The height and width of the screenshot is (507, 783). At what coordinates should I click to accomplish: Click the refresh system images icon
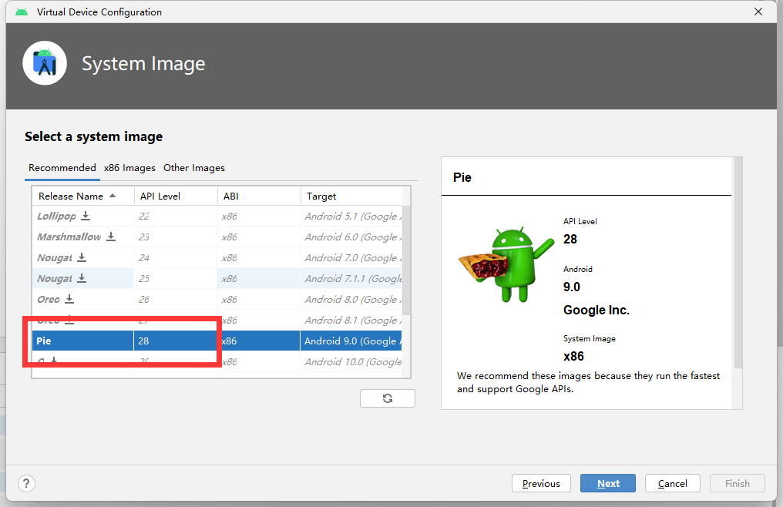[388, 398]
